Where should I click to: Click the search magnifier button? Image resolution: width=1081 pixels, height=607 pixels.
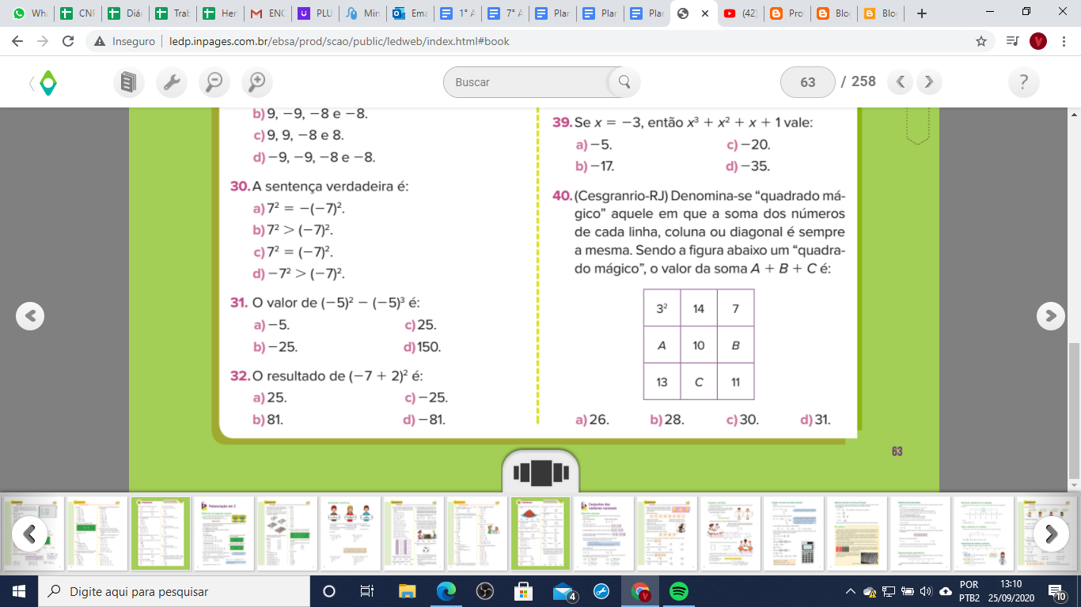click(624, 82)
